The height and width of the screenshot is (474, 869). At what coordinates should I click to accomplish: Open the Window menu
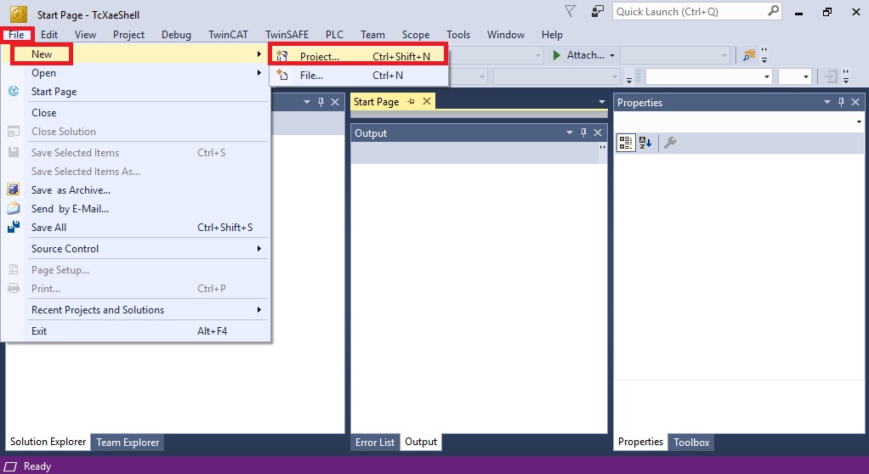(505, 34)
